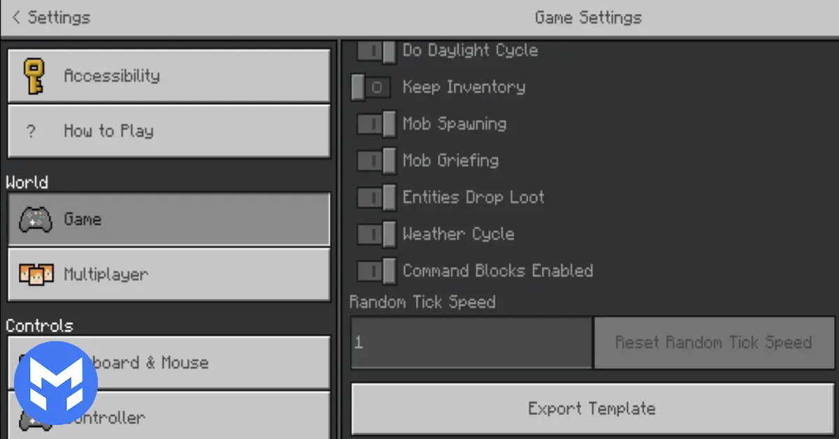Screen dimensions: 839x439
Task: Switch to the Multiplayer settings tab
Action: coord(168,275)
